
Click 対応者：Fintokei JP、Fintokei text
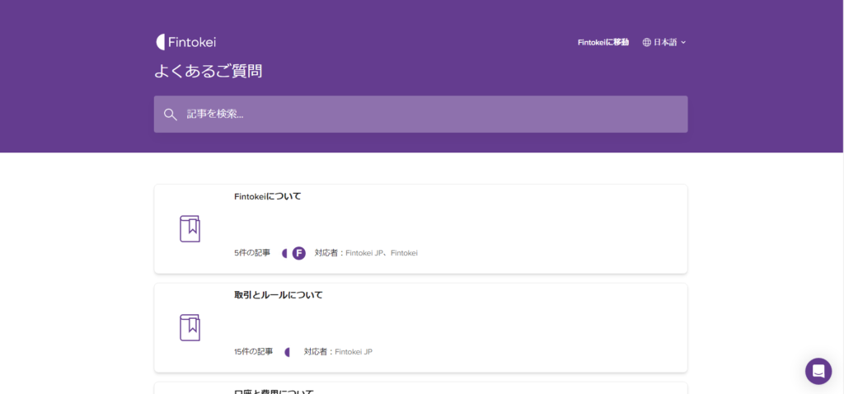pyautogui.click(x=366, y=253)
